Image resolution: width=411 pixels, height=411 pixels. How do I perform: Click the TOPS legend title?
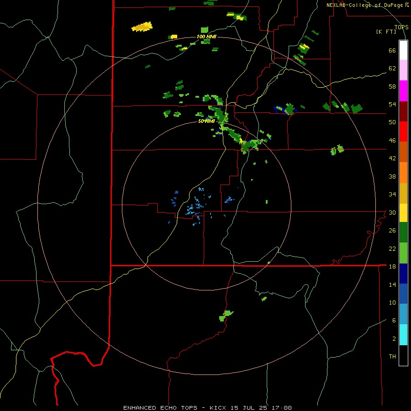click(x=401, y=27)
